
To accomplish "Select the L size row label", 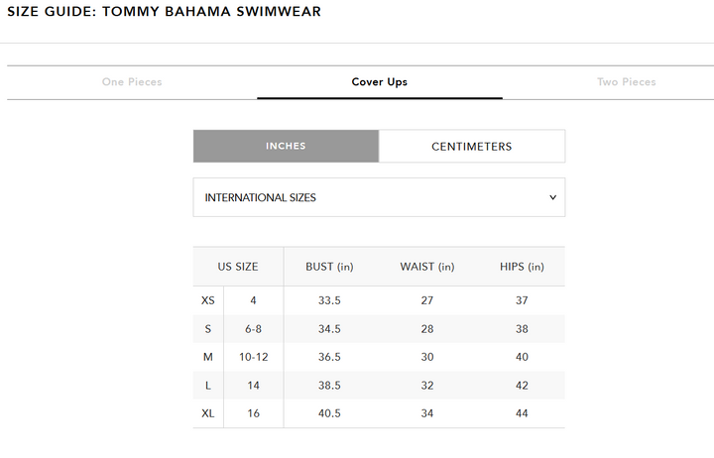I will pyautogui.click(x=207, y=386).
